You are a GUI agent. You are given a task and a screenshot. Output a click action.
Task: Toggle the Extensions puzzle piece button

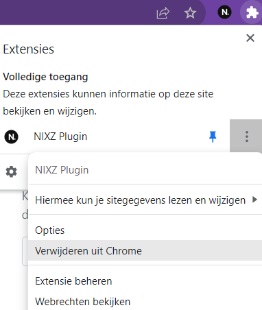pos(252,12)
